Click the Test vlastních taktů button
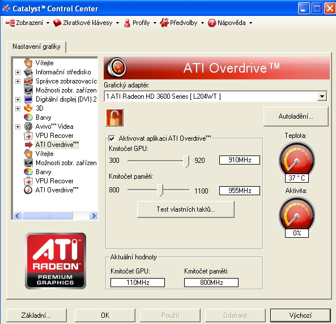The height and width of the screenshot is (324, 336). click(x=186, y=209)
